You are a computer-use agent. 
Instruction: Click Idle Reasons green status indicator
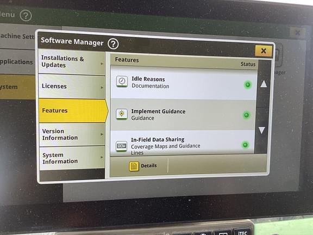coord(248,85)
